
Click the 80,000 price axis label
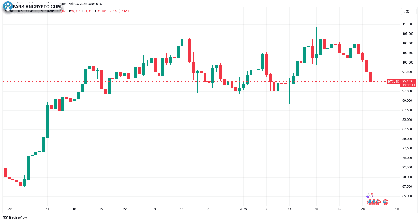[407, 139]
